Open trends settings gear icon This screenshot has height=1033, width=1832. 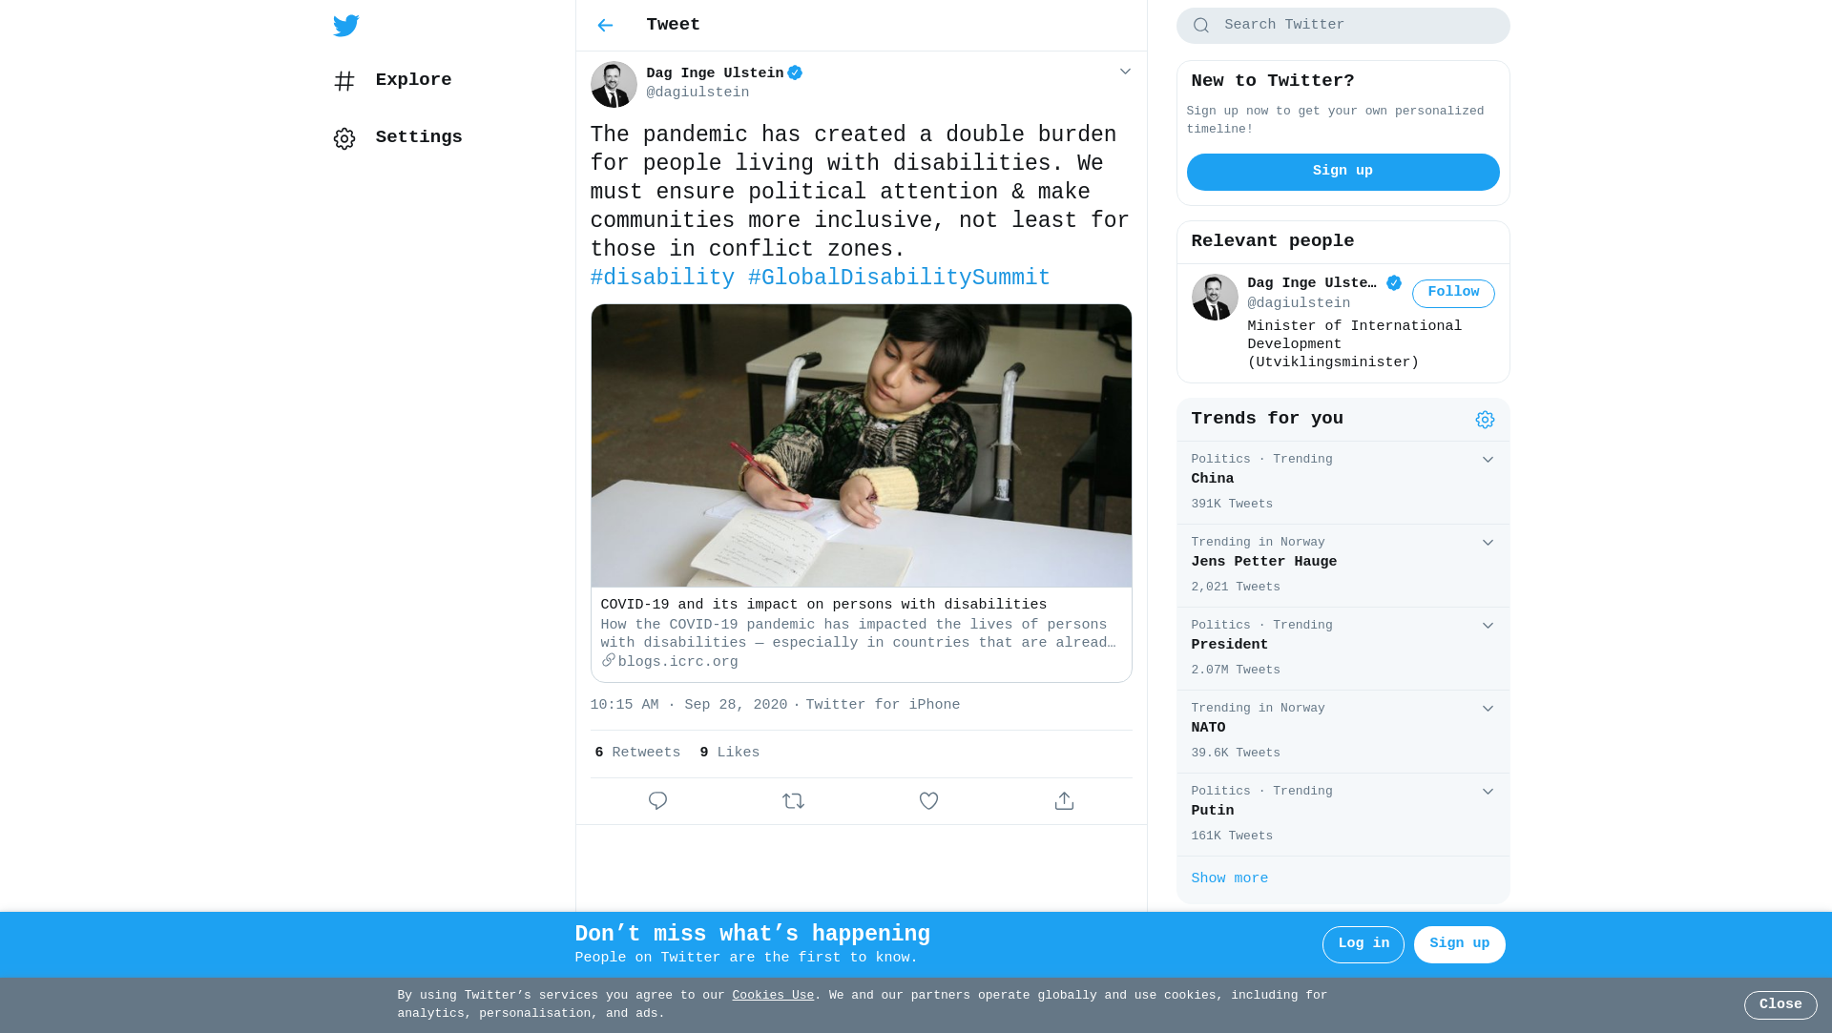coord(1485,420)
